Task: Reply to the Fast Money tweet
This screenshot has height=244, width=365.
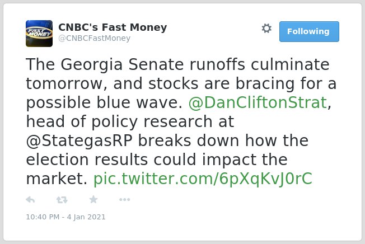Action: coord(30,200)
